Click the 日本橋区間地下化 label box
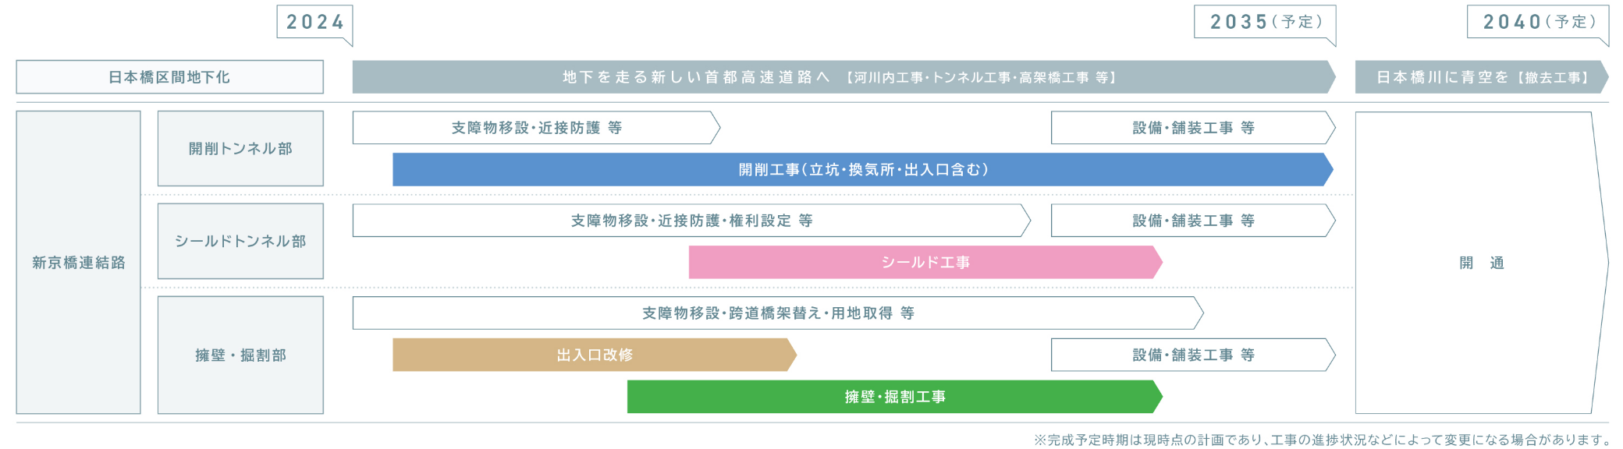Screen dimensions: 1623x449 coord(169,77)
